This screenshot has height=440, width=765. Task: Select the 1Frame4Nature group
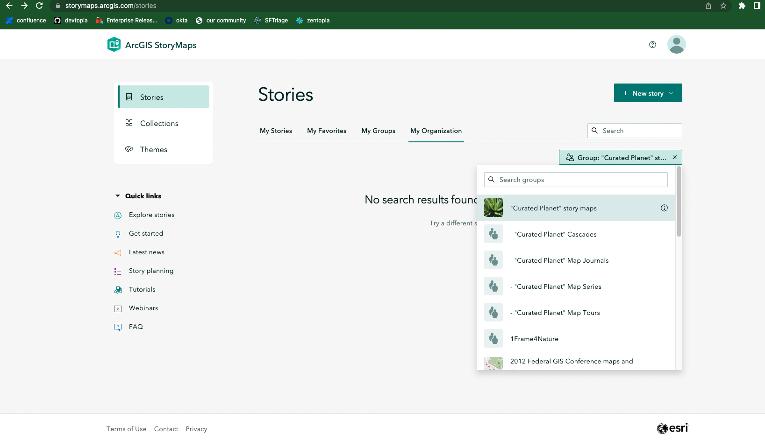pos(534,338)
